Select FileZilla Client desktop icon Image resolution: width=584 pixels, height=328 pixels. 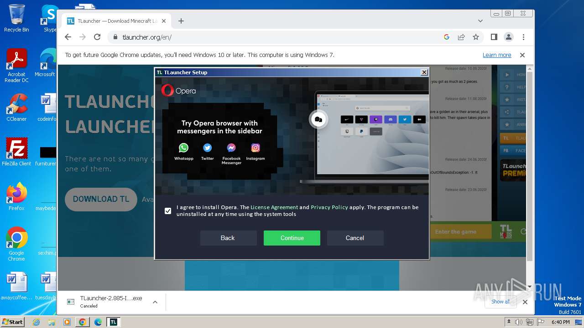(16, 152)
